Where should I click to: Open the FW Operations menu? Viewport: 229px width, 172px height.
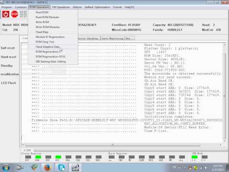[x=61, y=7]
